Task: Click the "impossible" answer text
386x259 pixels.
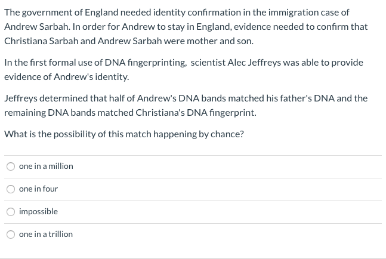Action: tap(38, 211)
